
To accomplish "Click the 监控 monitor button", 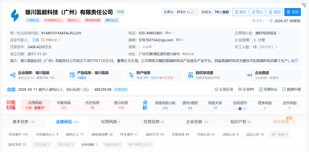I will click(275, 12).
